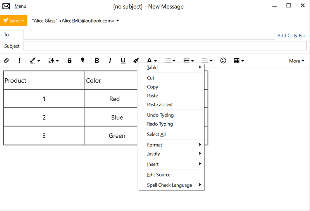Viewport: 310px width, 211px height.
Task: Open the quick text lightning tool
Action: pos(52,61)
